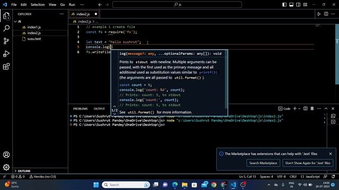
Task: Show next signature in parameter hint
Action: tap(114, 114)
